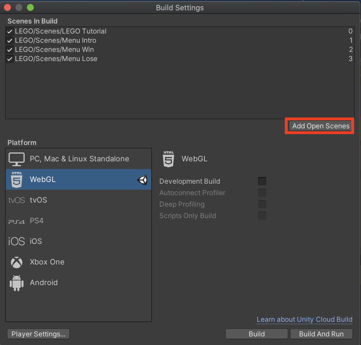
Task: Select the LEGO/Scenes/Menu Intro scene row
Action: pos(179,40)
